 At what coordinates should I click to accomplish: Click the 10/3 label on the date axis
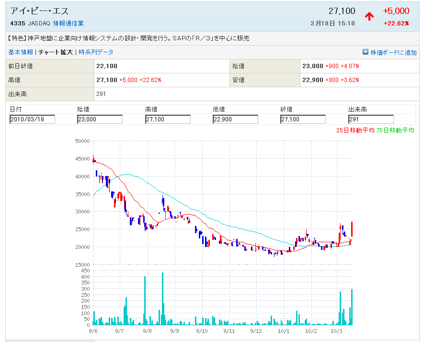click(337, 331)
